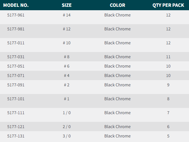Click the 3 / 0 size cell
Image resolution: width=189 pixels, height=142 pixels.
pos(67,136)
